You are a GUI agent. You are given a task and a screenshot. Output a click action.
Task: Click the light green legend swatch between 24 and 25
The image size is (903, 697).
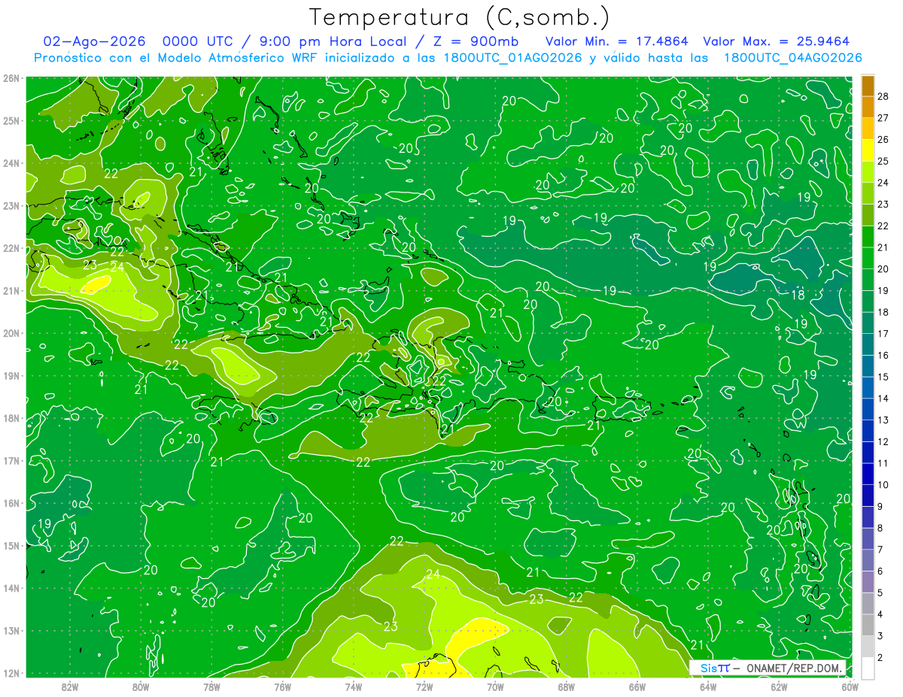point(868,172)
